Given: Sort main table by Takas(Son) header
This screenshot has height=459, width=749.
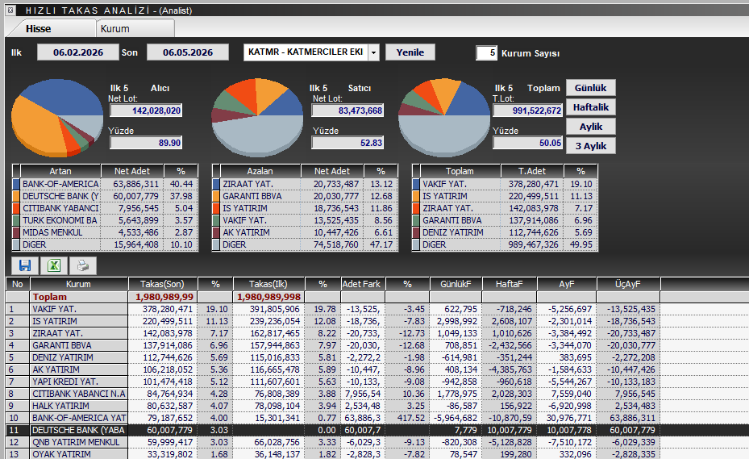Looking at the screenshot, I should click(162, 284).
